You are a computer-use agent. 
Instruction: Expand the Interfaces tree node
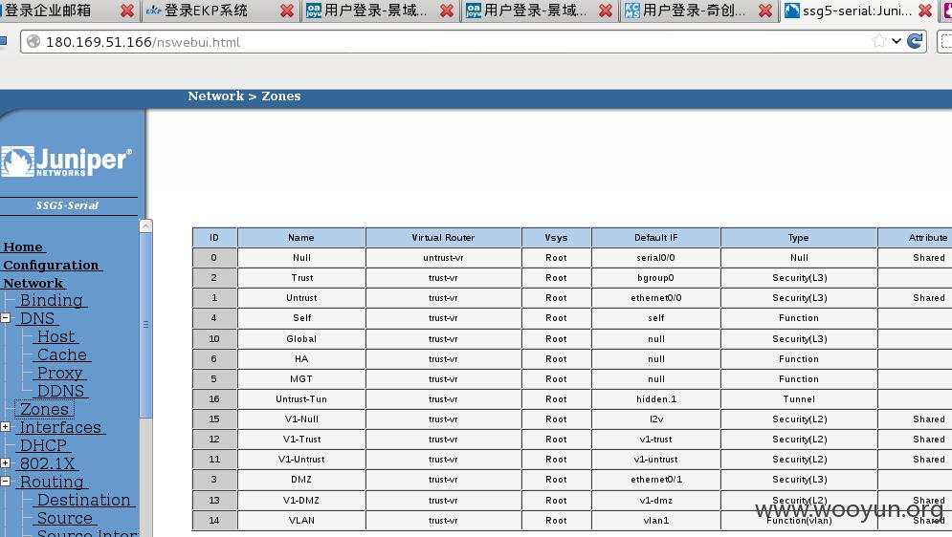point(6,427)
